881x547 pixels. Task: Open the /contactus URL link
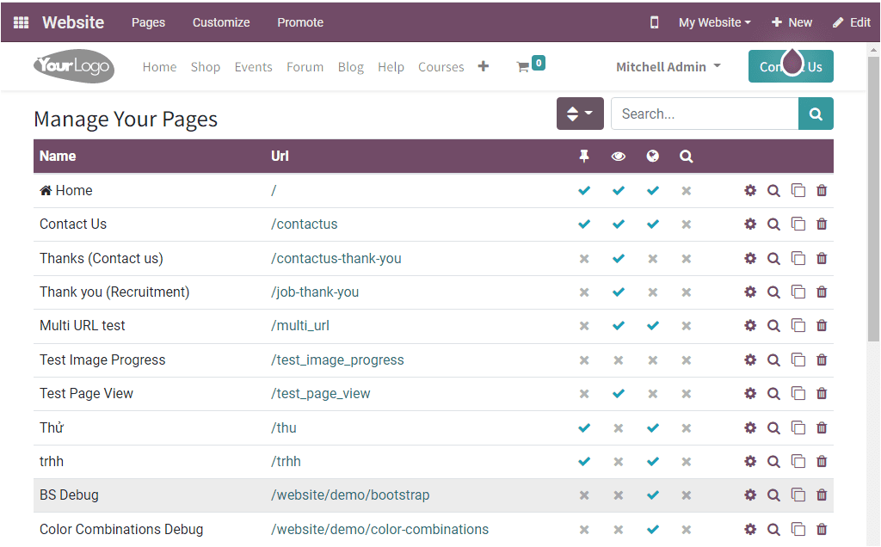click(x=305, y=224)
